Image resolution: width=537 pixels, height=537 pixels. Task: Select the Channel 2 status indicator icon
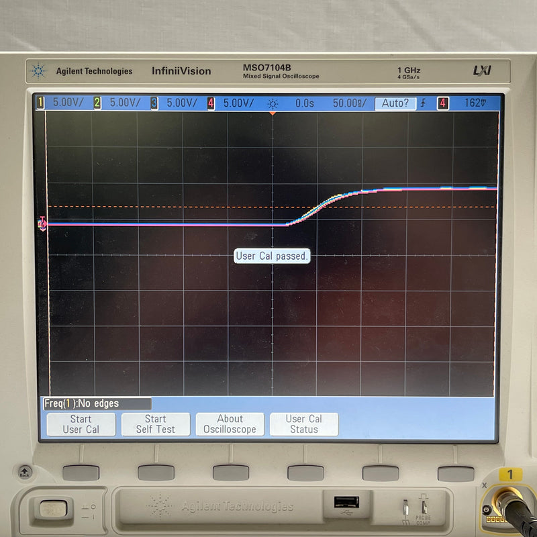(x=97, y=103)
